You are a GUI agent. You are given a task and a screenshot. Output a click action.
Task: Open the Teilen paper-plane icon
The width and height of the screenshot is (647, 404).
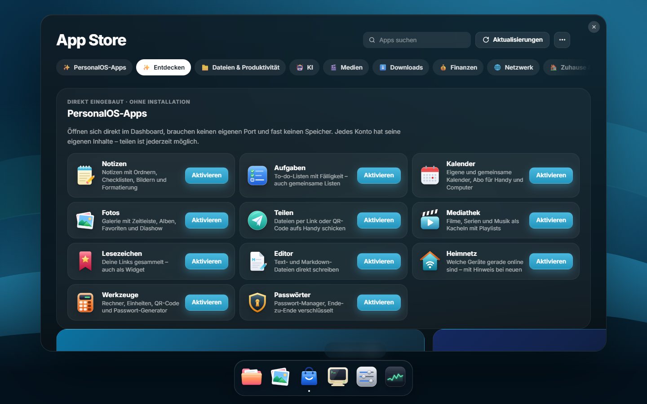pyautogui.click(x=257, y=220)
